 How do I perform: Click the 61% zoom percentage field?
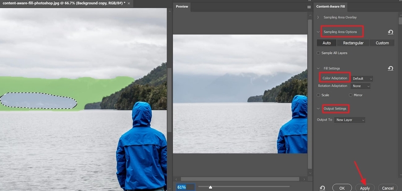[x=184, y=187]
